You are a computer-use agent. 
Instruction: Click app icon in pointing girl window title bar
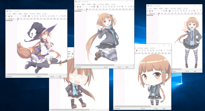click(x=148, y=6)
